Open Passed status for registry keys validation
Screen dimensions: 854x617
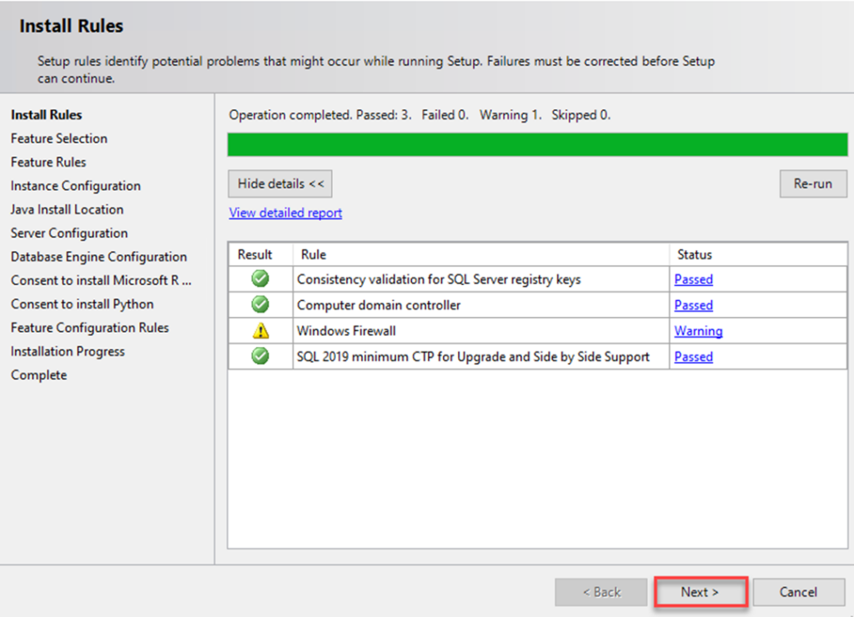pyautogui.click(x=693, y=279)
